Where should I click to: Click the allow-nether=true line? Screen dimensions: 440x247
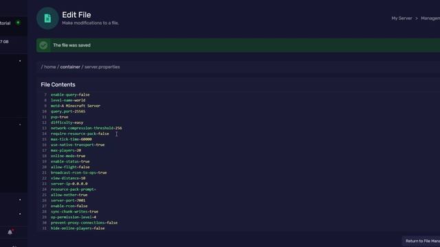(x=69, y=195)
